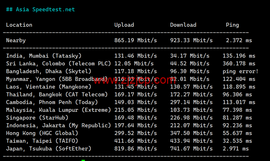This screenshot has height=161, width=270.
Task: Select the Download column header
Action: (x=183, y=25)
